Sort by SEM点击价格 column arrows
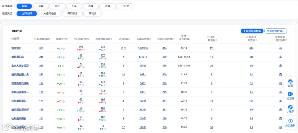This screenshot has height=133, width=298. pos(190,39)
